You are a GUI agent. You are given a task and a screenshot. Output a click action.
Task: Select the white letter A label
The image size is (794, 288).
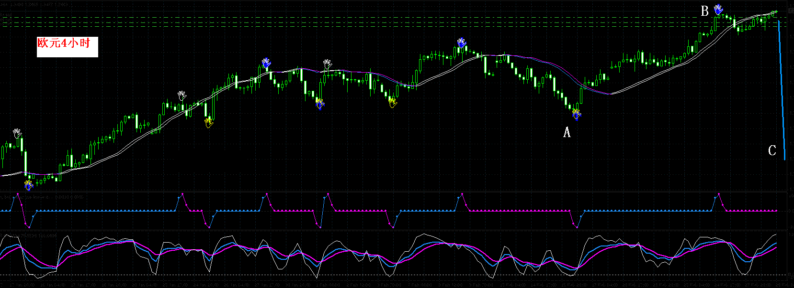pos(567,132)
